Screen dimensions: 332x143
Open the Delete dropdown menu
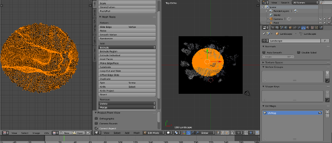click(127, 104)
